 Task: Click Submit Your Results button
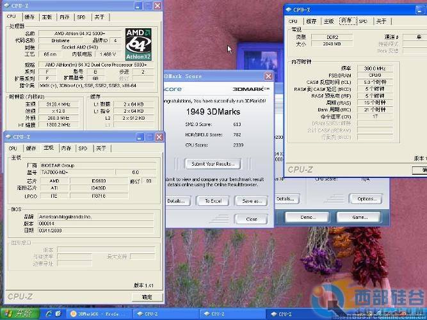(213, 164)
